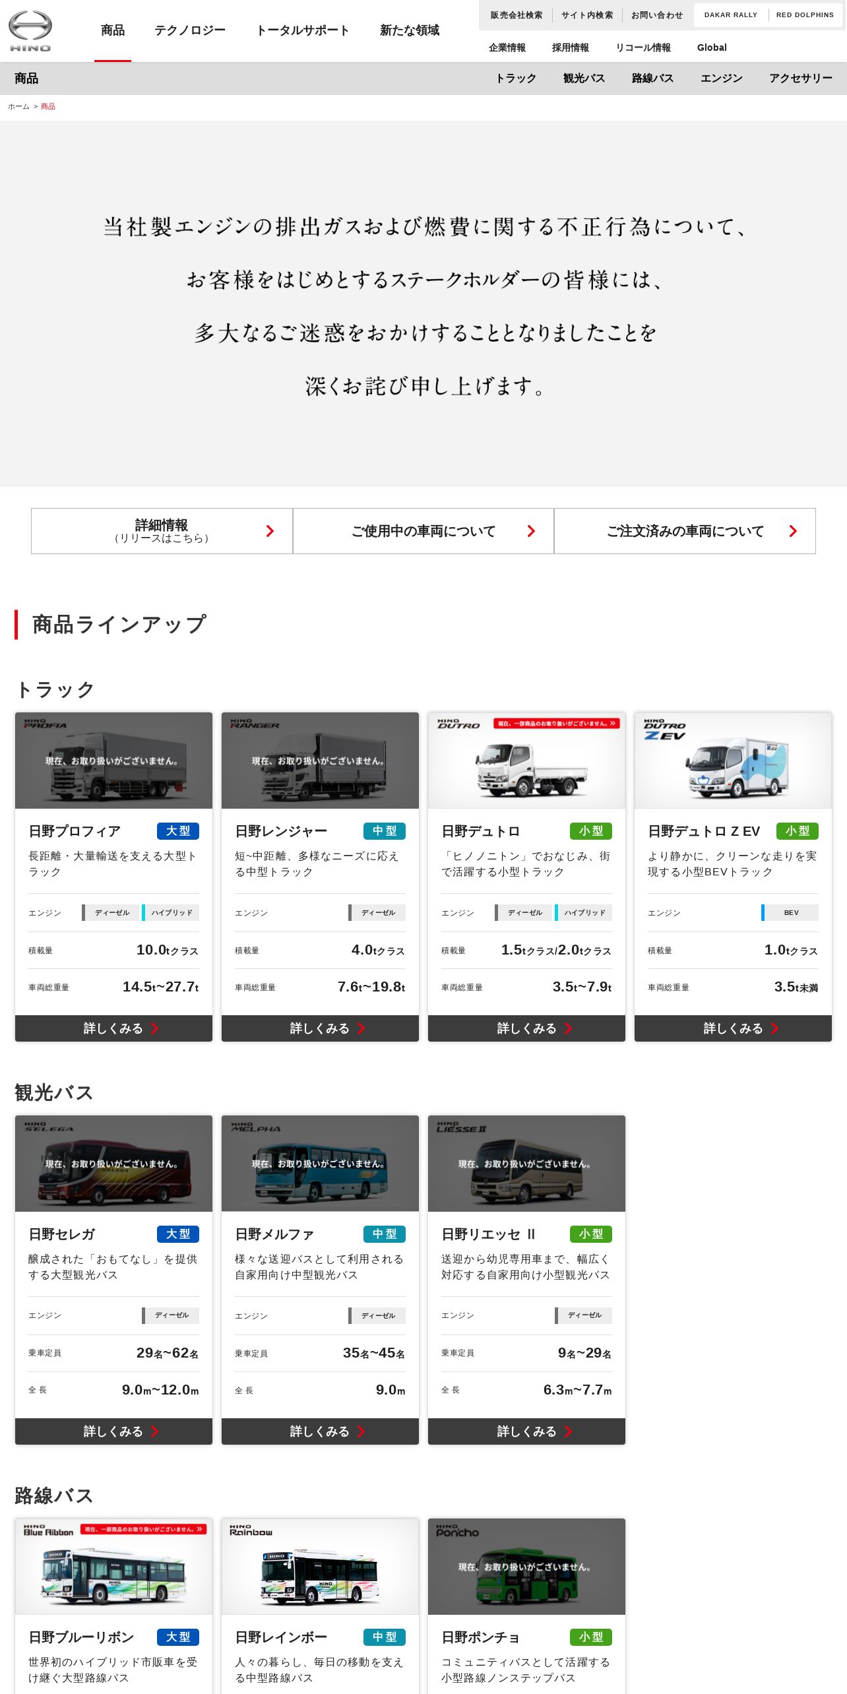Click the 日野レインボー title
847x1694 pixels.
pos(281,1637)
